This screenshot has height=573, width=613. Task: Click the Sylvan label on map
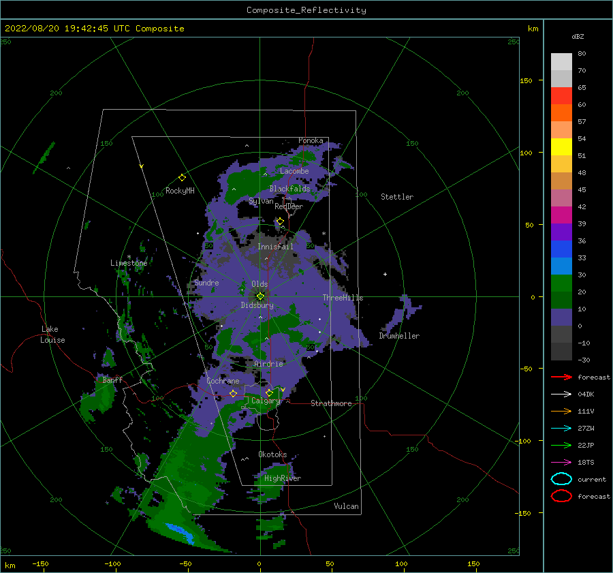click(x=261, y=201)
